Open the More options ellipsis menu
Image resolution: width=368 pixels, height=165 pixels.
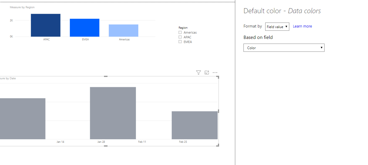click(215, 73)
